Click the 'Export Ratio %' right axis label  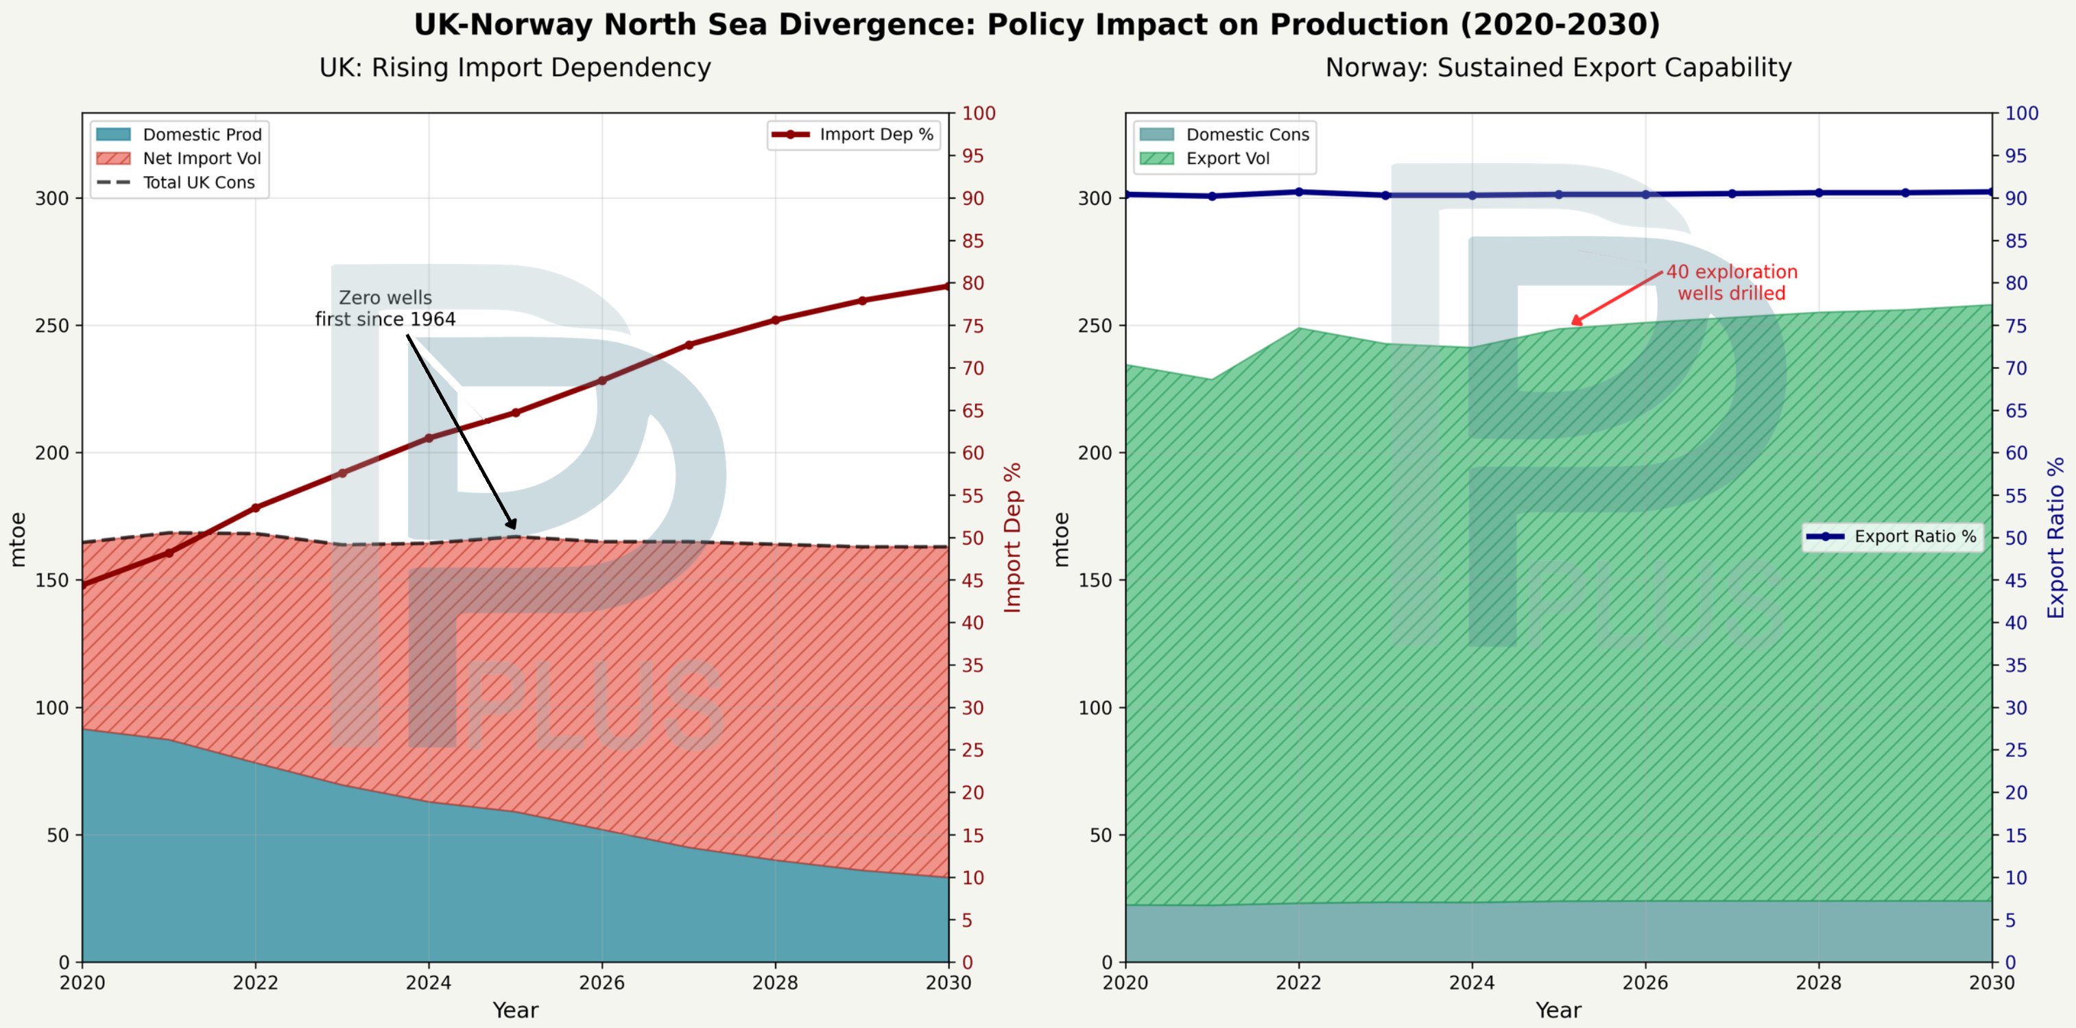tap(2056, 538)
